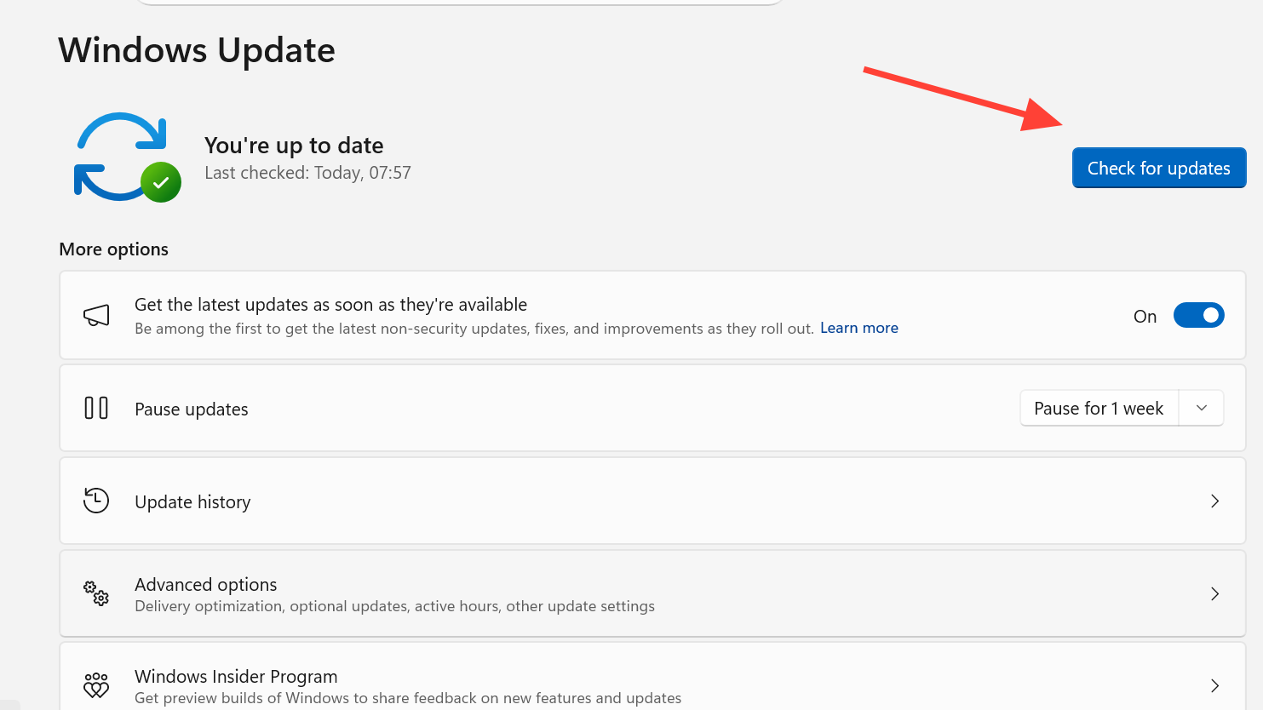Click Get the latest updates as soon title
The height and width of the screenshot is (710, 1263).
tap(330, 305)
